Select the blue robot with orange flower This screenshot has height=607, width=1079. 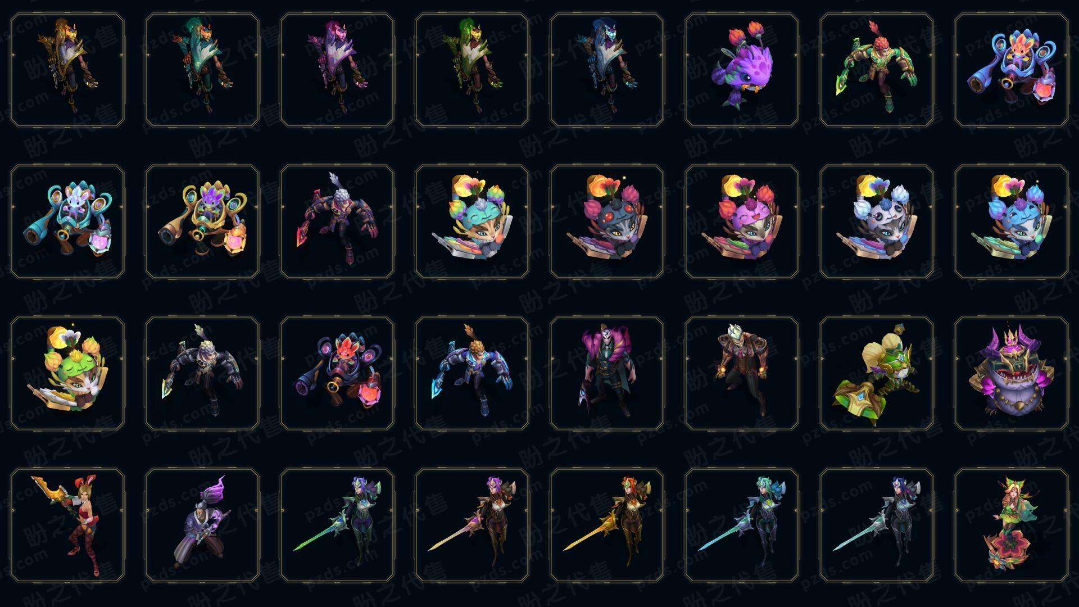(1012, 70)
